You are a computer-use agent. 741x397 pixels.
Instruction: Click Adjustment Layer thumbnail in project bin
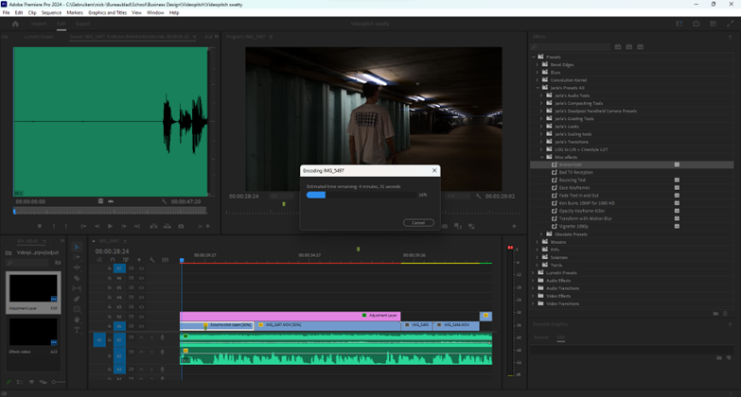(x=33, y=288)
